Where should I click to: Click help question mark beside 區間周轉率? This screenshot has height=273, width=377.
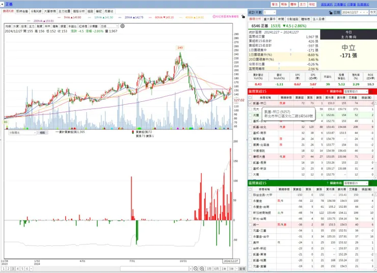(279, 69)
